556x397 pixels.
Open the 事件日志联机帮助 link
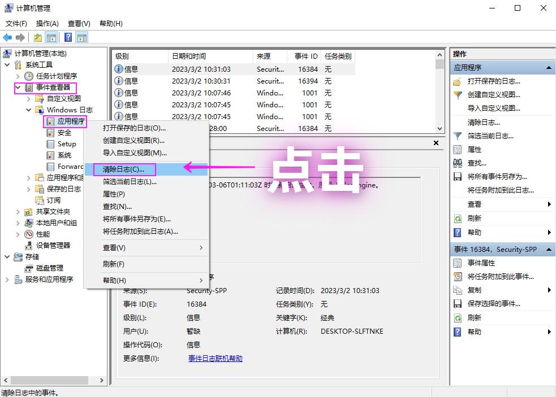pyautogui.click(x=215, y=359)
